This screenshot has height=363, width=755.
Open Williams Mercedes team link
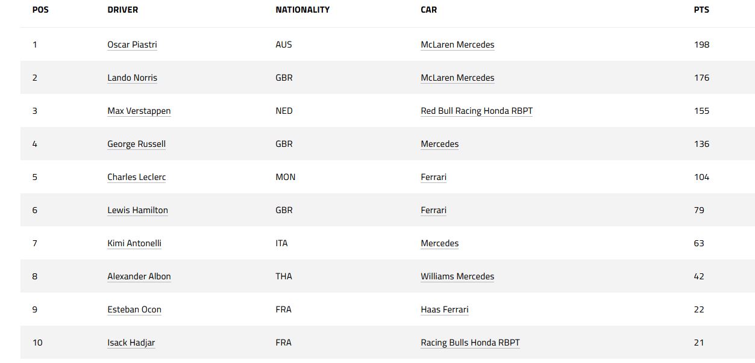pyautogui.click(x=457, y=276)
